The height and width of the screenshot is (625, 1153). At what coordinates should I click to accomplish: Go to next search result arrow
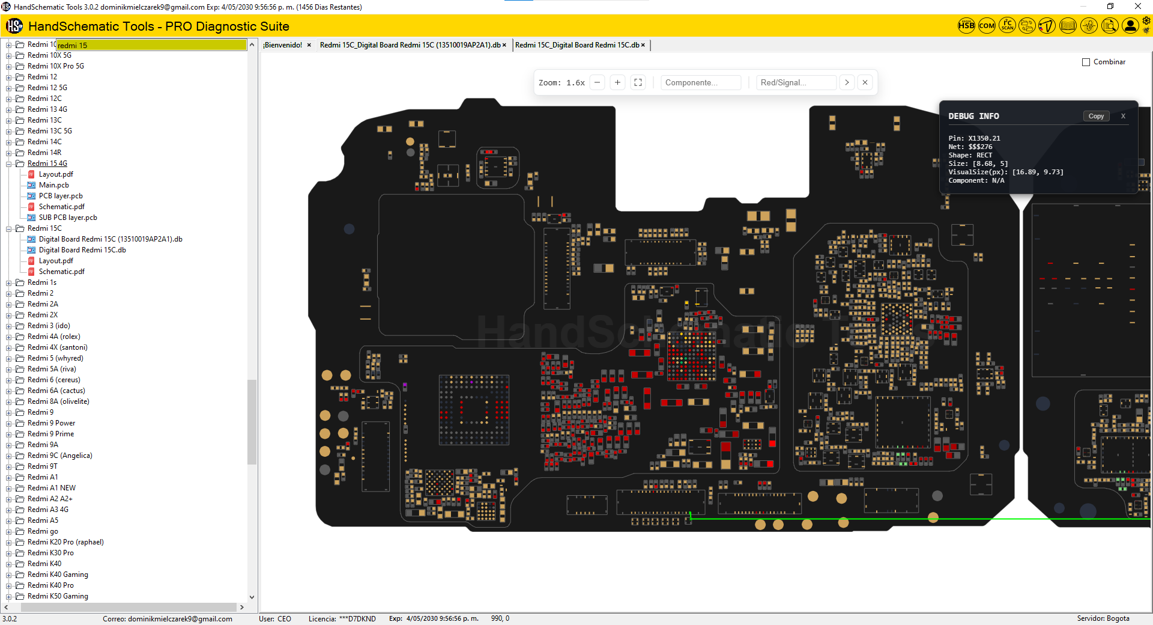847,83
